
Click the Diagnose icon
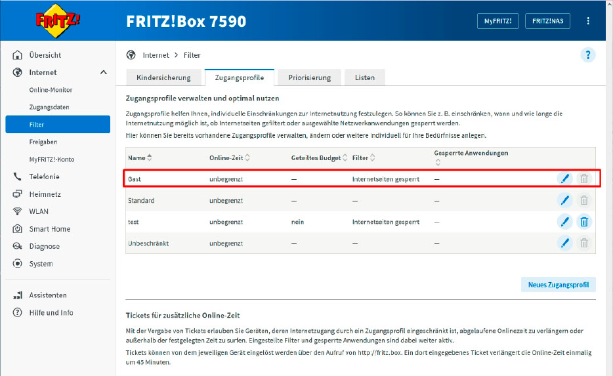tap(17, 246)
